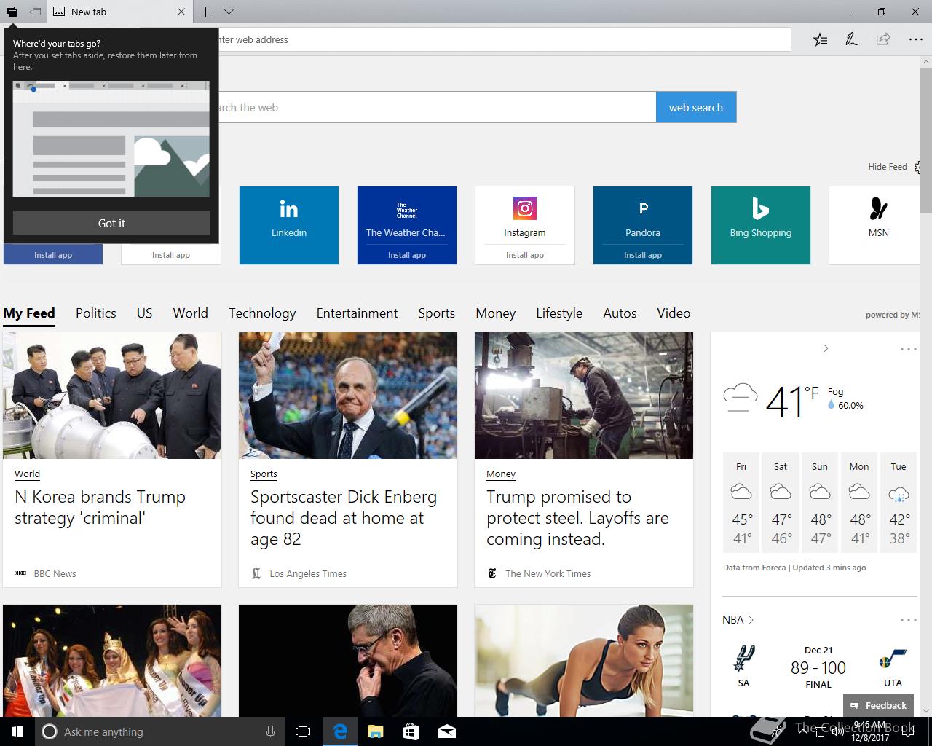932x746 pixels.
Task: Open Edge Settings and more menu
Action: (915, 39)
